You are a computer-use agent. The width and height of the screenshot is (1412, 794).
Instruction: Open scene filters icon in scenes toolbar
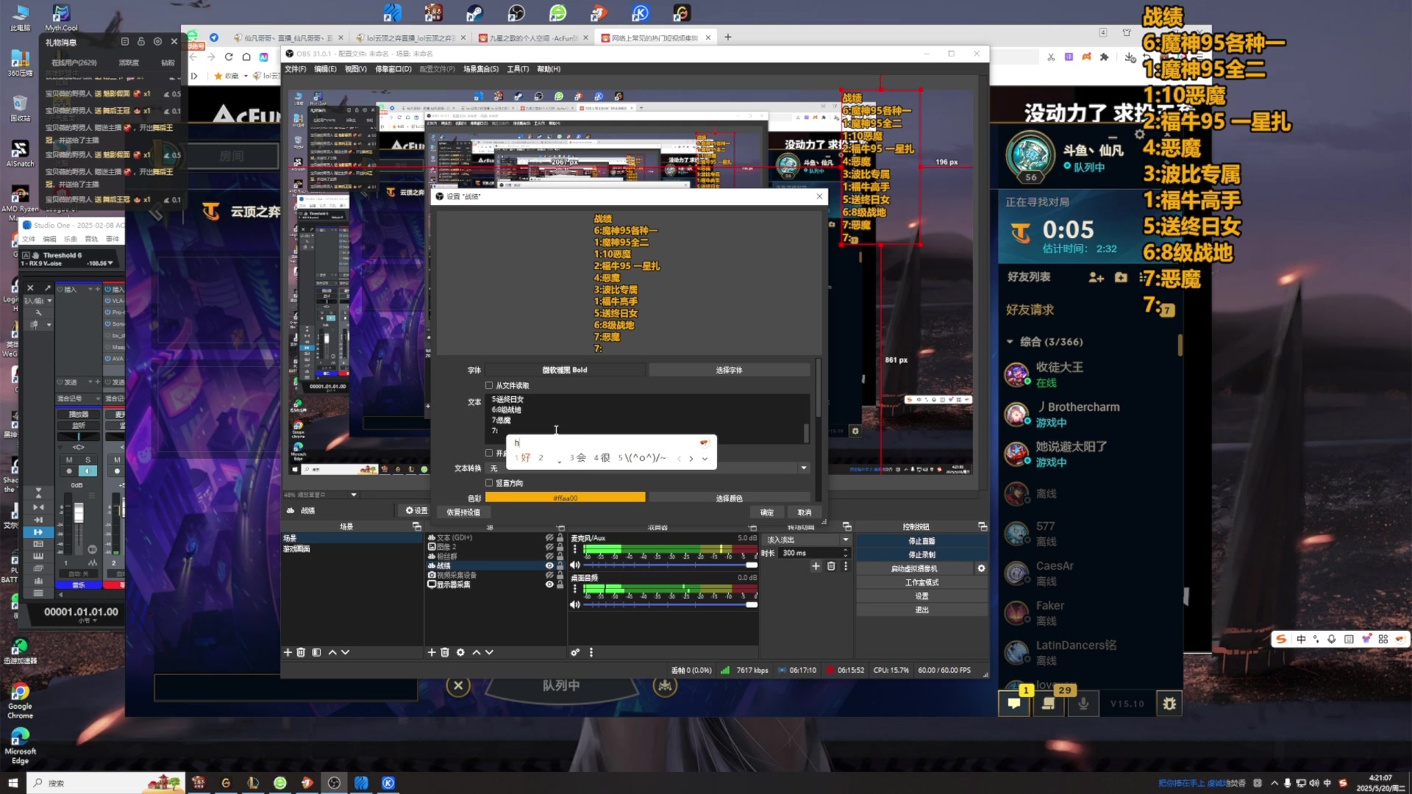[x=316, y=652]
